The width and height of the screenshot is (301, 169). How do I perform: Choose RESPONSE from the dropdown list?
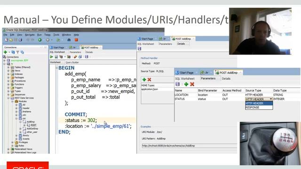tap(259, 108)
